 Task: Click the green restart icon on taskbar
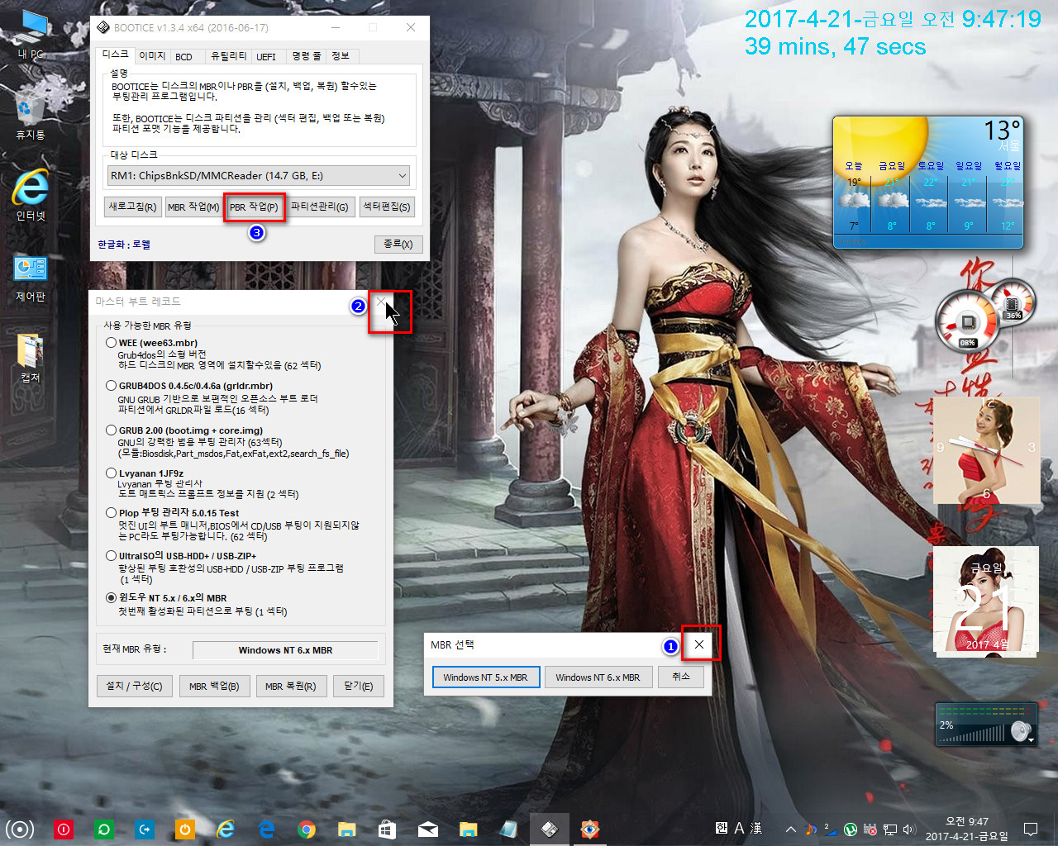click(104, 829)
